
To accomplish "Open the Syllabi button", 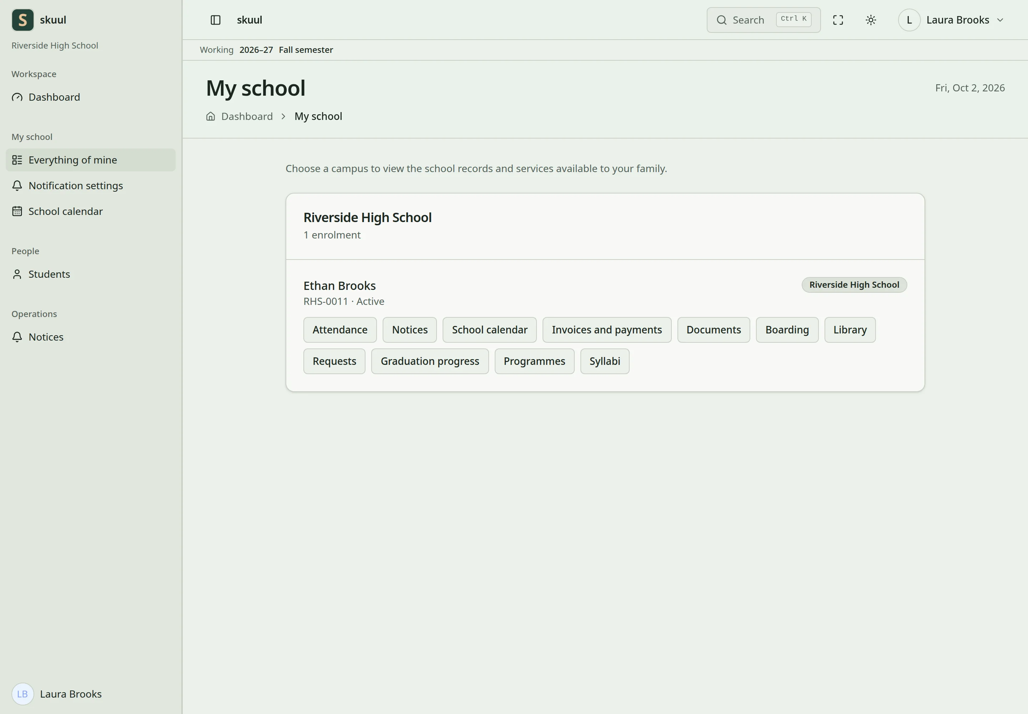I will coord(605,362).
